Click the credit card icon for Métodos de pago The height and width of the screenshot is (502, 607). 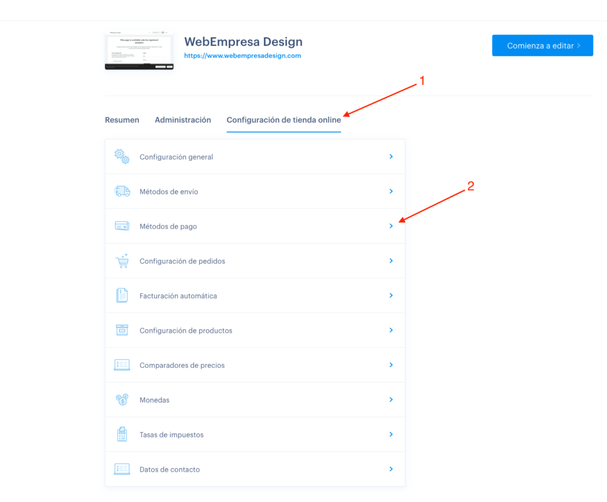click(x=122, y=226)
